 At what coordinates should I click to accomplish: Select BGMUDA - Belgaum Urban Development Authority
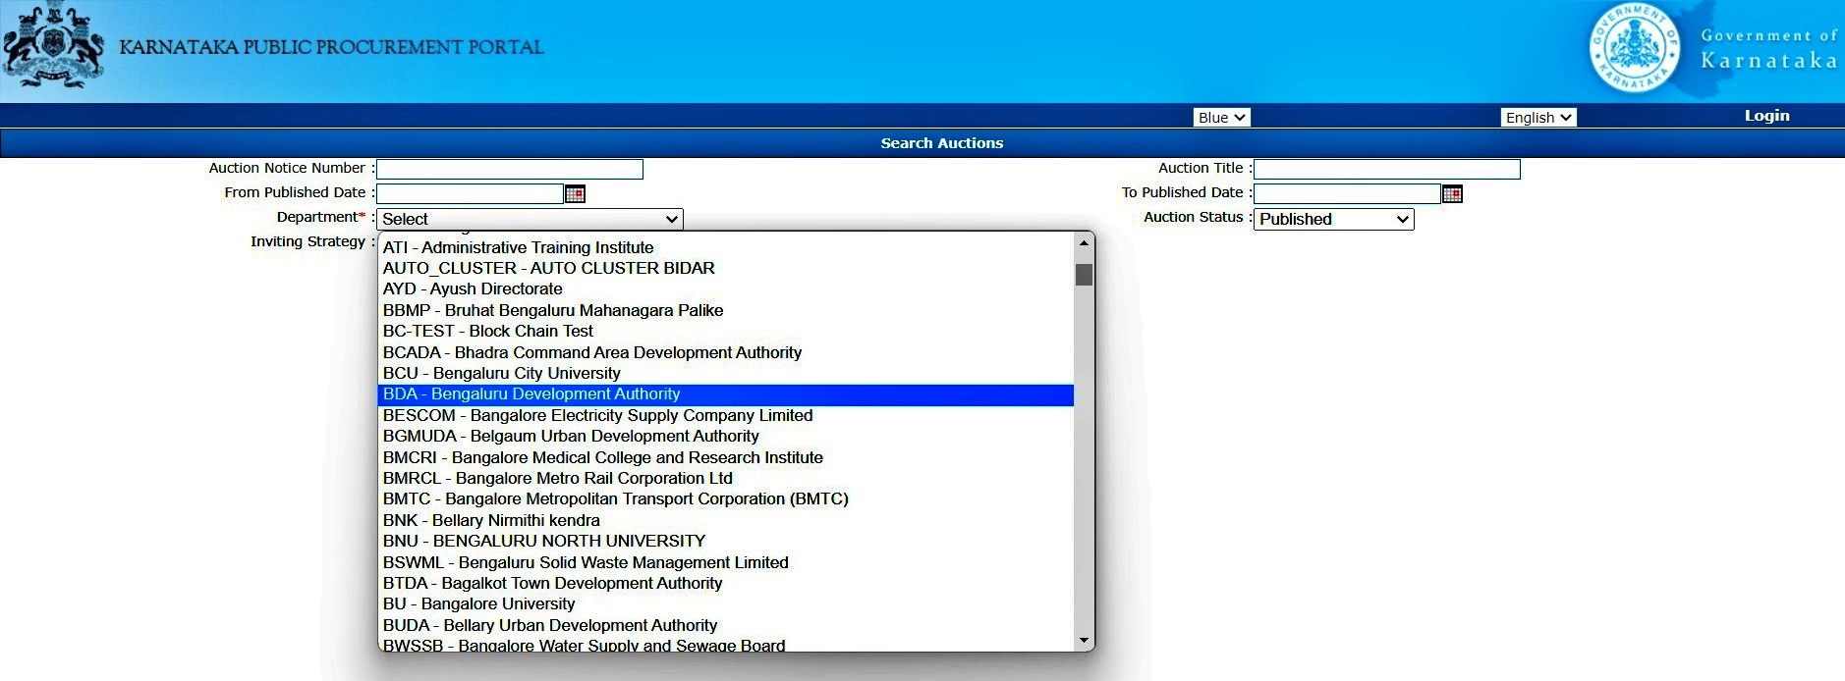pyautogui.click(x=726, y=436)
